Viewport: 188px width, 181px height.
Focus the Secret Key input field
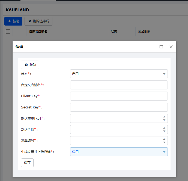tap(119, 107)
